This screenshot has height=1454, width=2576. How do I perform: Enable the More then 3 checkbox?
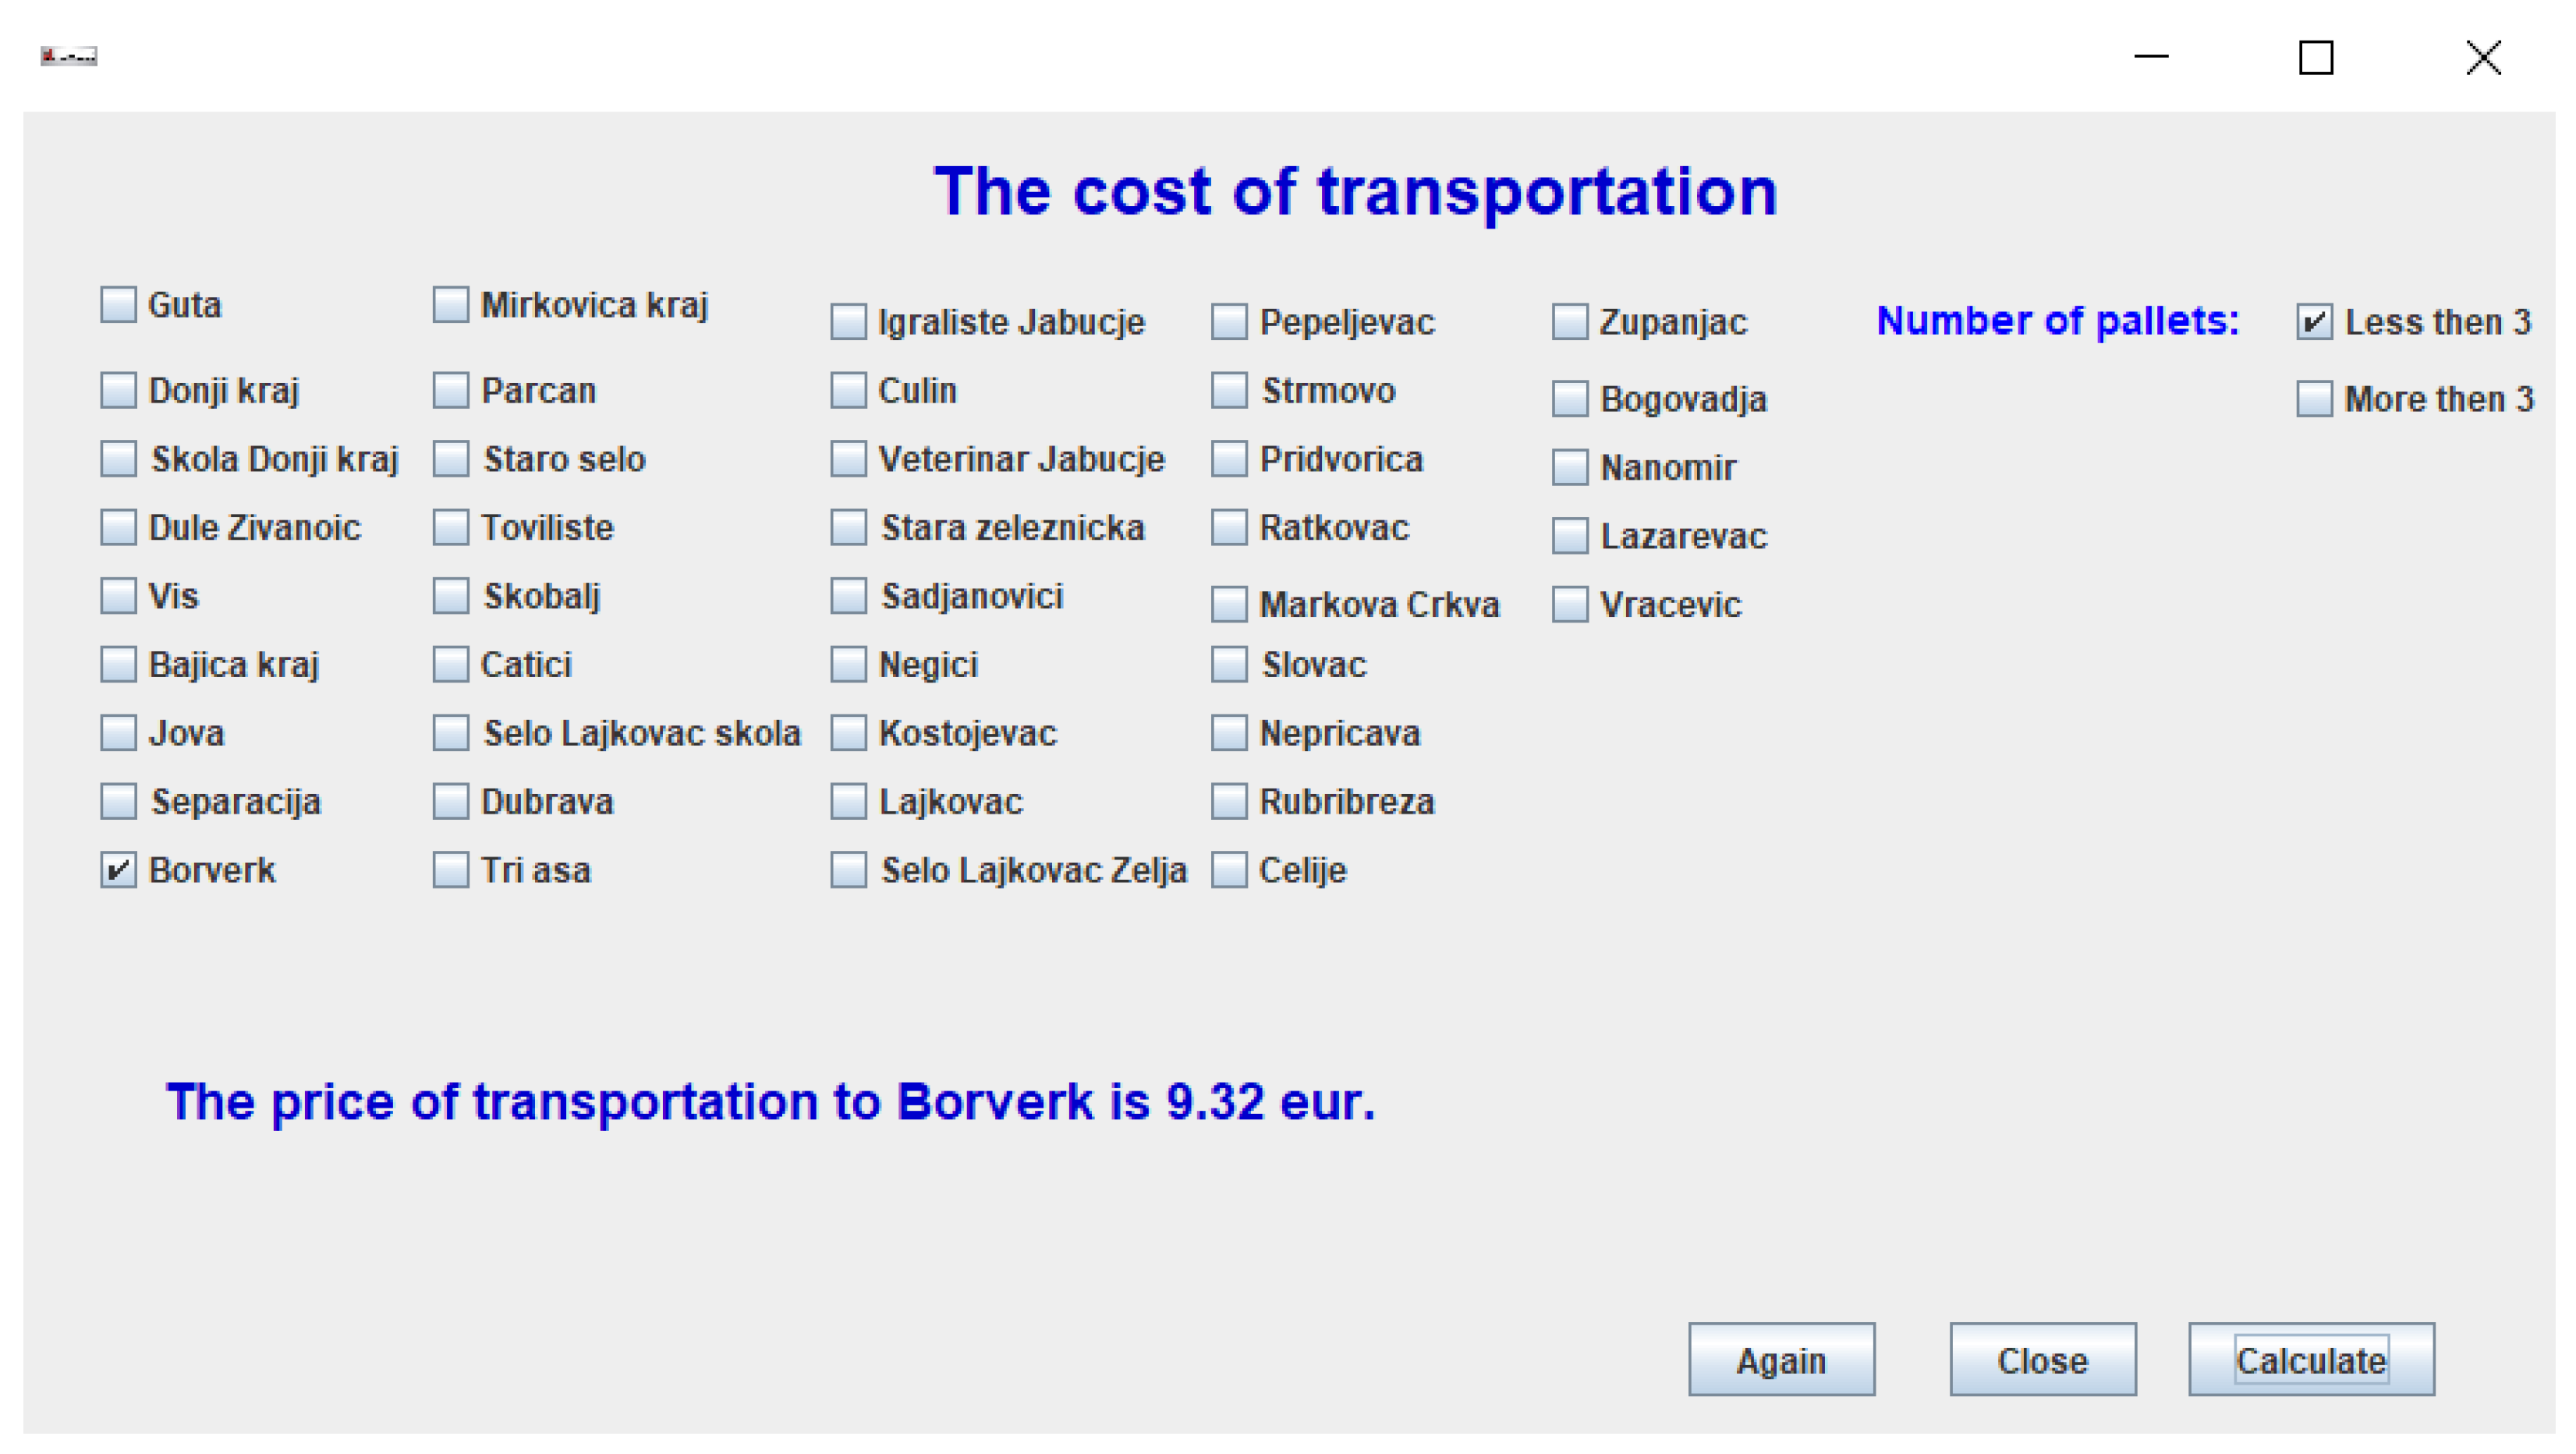tap(2313, 399)
